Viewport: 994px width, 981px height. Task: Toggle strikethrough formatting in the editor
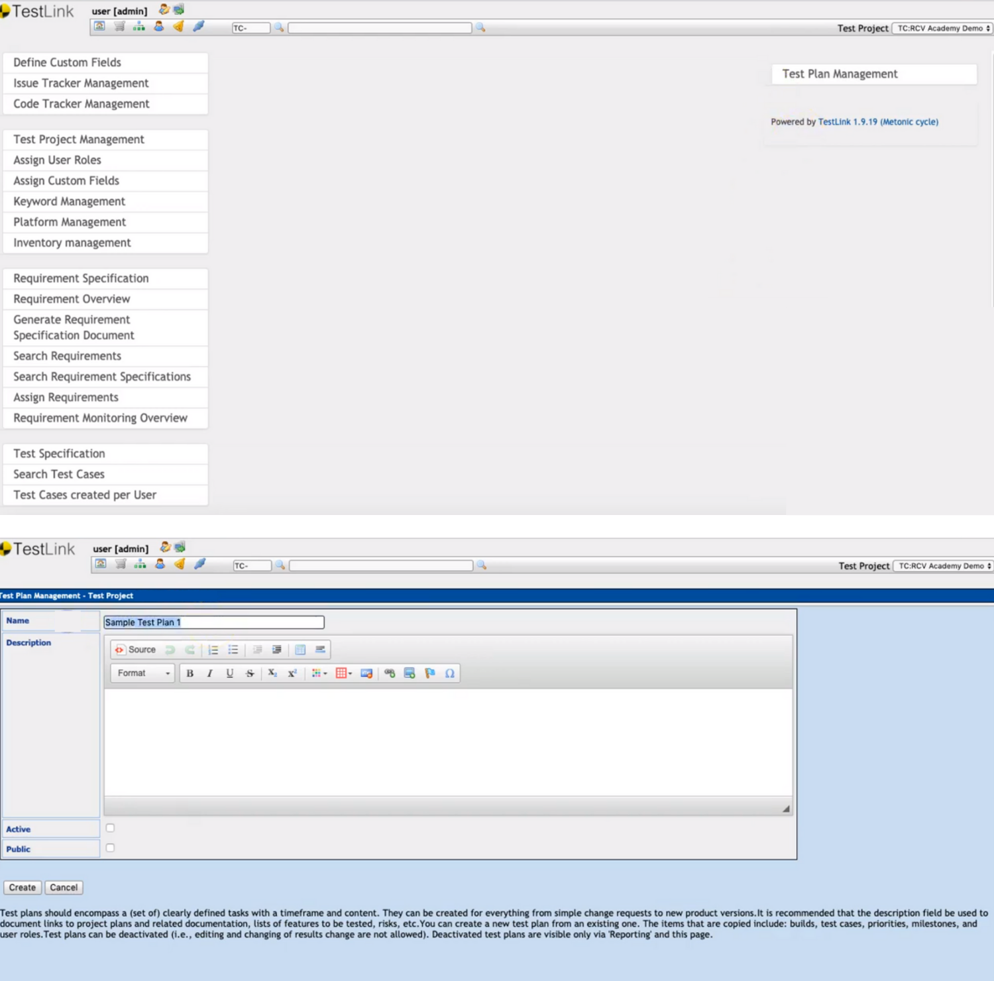250,673
